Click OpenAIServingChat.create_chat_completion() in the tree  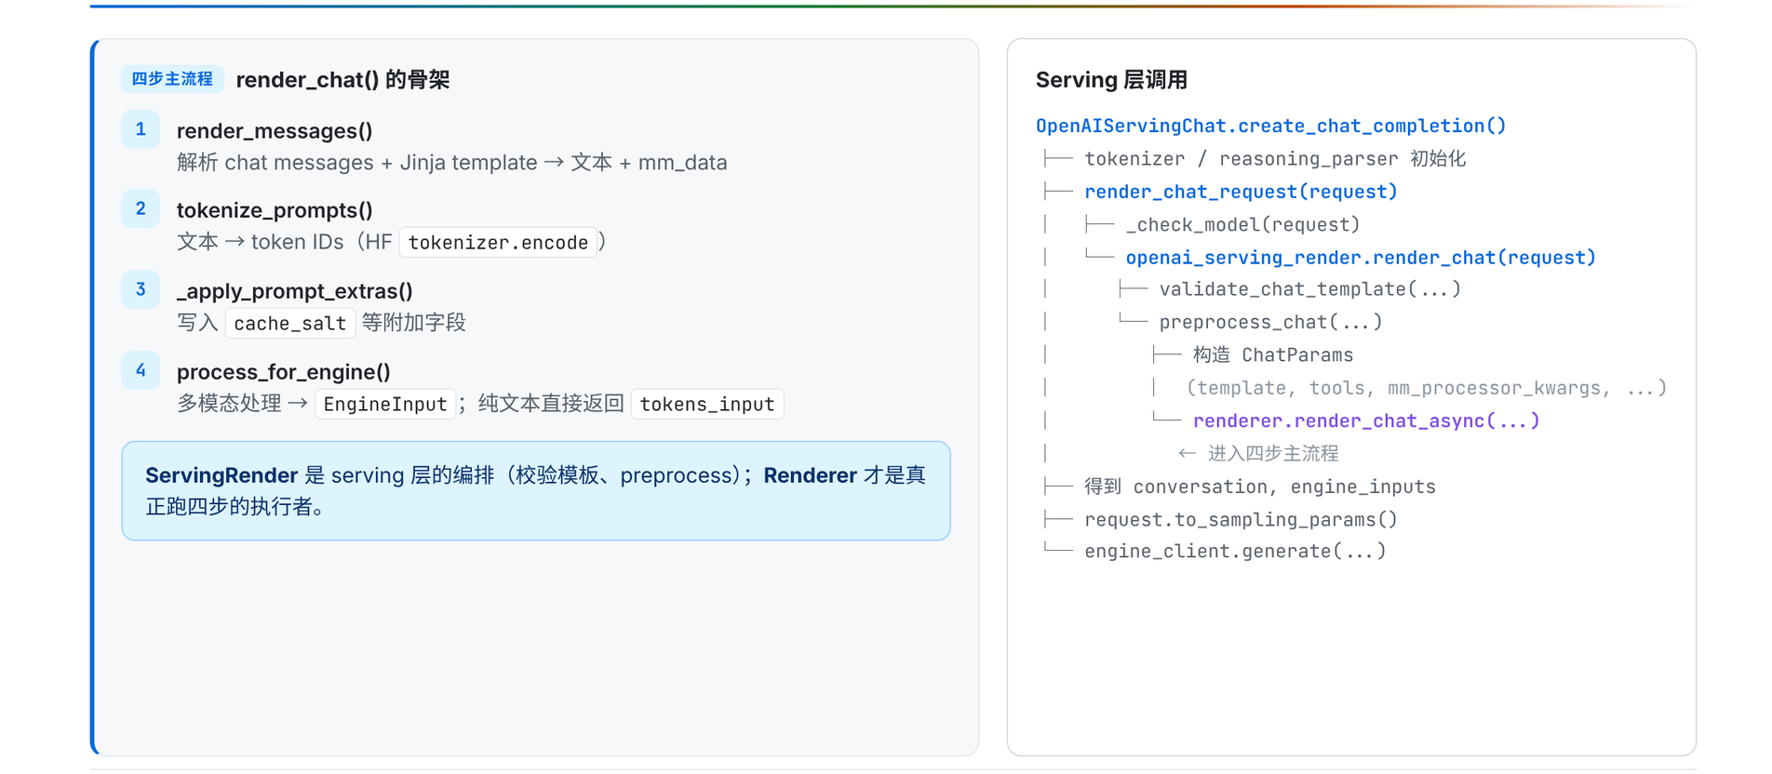(x=1270, y=126)
